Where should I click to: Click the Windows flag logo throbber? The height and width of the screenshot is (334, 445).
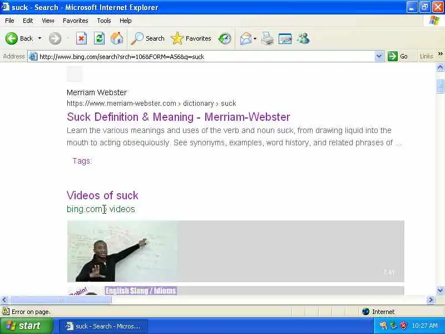[x=434, y=21]
